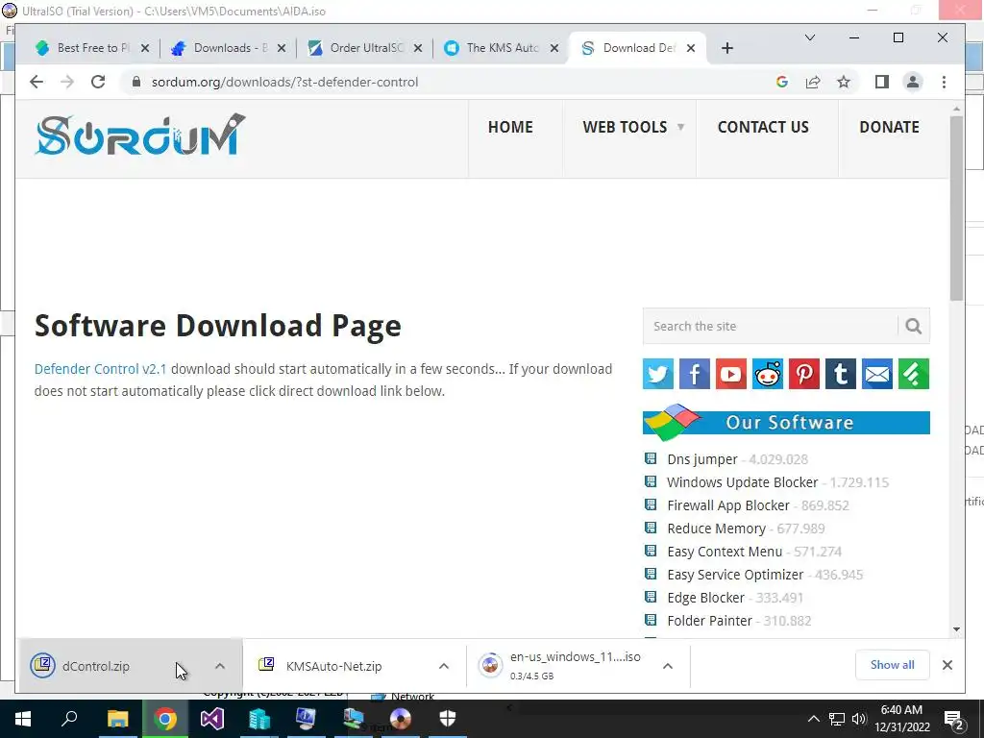Open the Facebook social icon
The width and height of the screenshot is (984, 738).
(694, 374)
